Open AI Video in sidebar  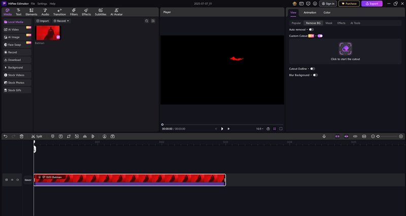pyautogui.click(x=17, y=30)
